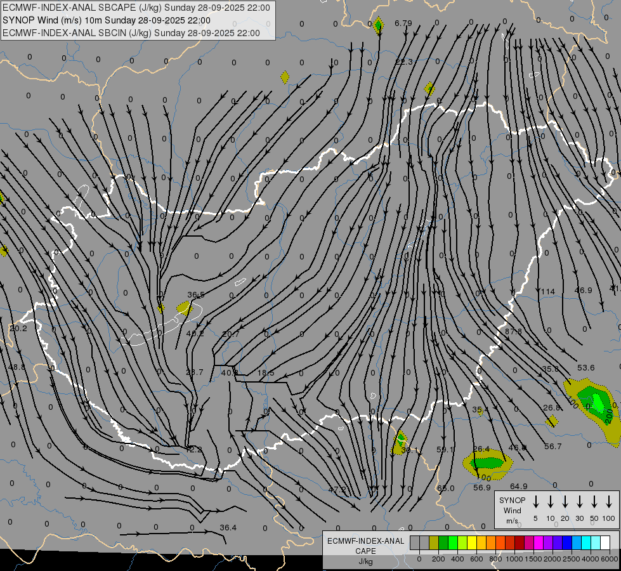Select the olive swatch in the CAPE colorbar
The width and height of the screenshot is (621, 571).
tap(434, 542)
